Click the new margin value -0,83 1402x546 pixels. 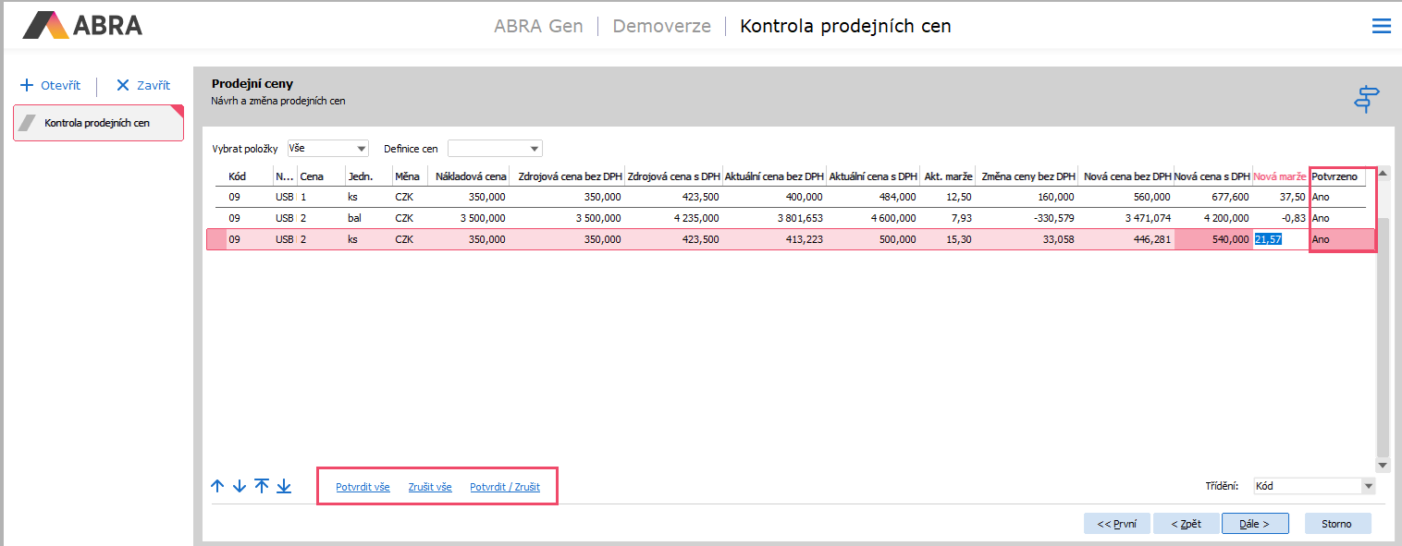1293,218
